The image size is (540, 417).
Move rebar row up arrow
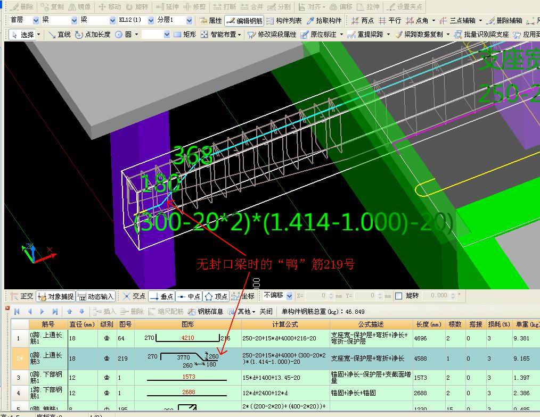tap(70, 311)
